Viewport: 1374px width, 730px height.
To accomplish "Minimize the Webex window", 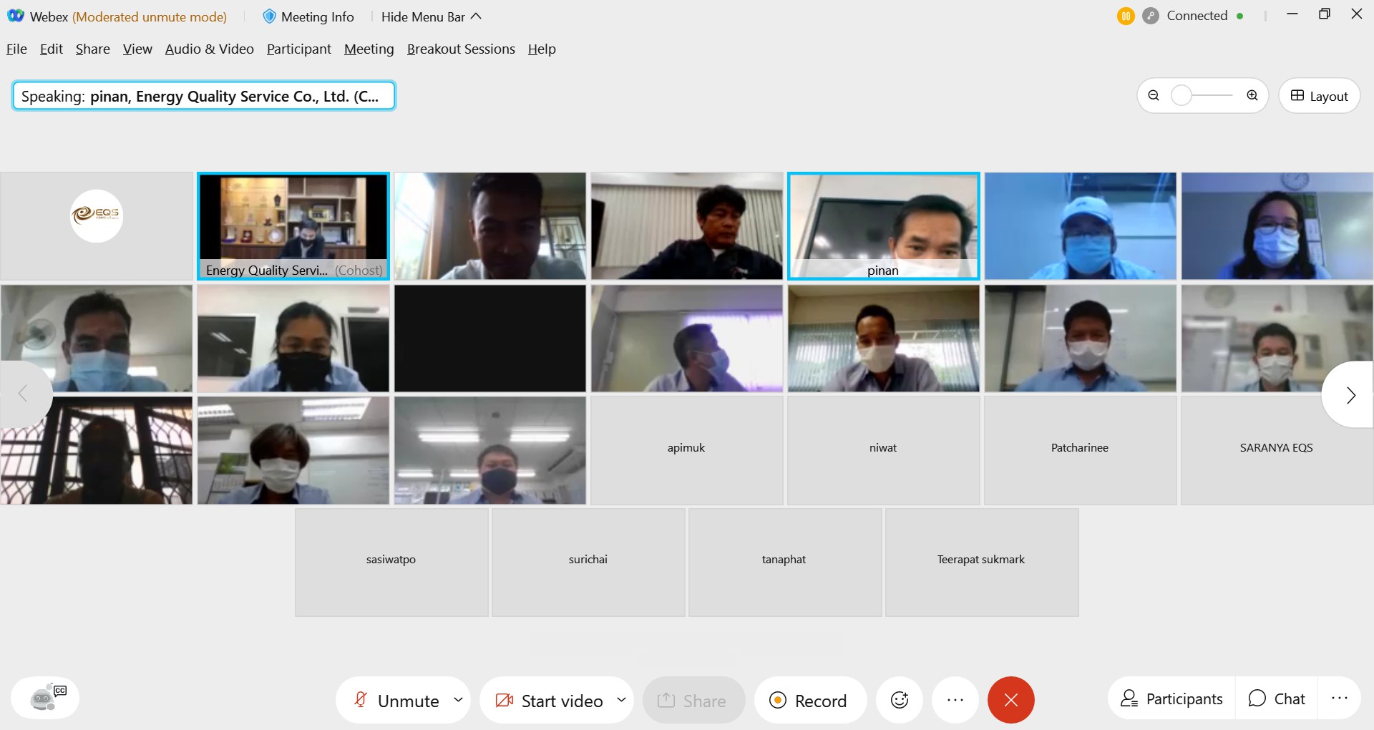I will (1292, 14).
